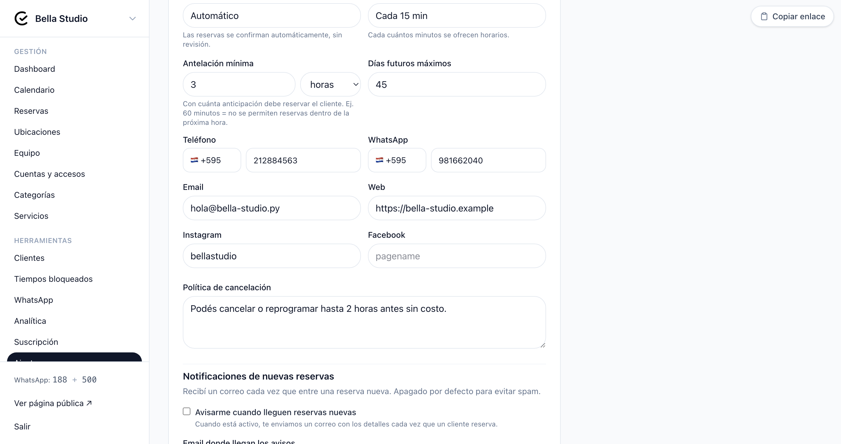This screenshot has height=444, width=841.
Task: Go to Calendario in sidebar
Action: [34, 90]
